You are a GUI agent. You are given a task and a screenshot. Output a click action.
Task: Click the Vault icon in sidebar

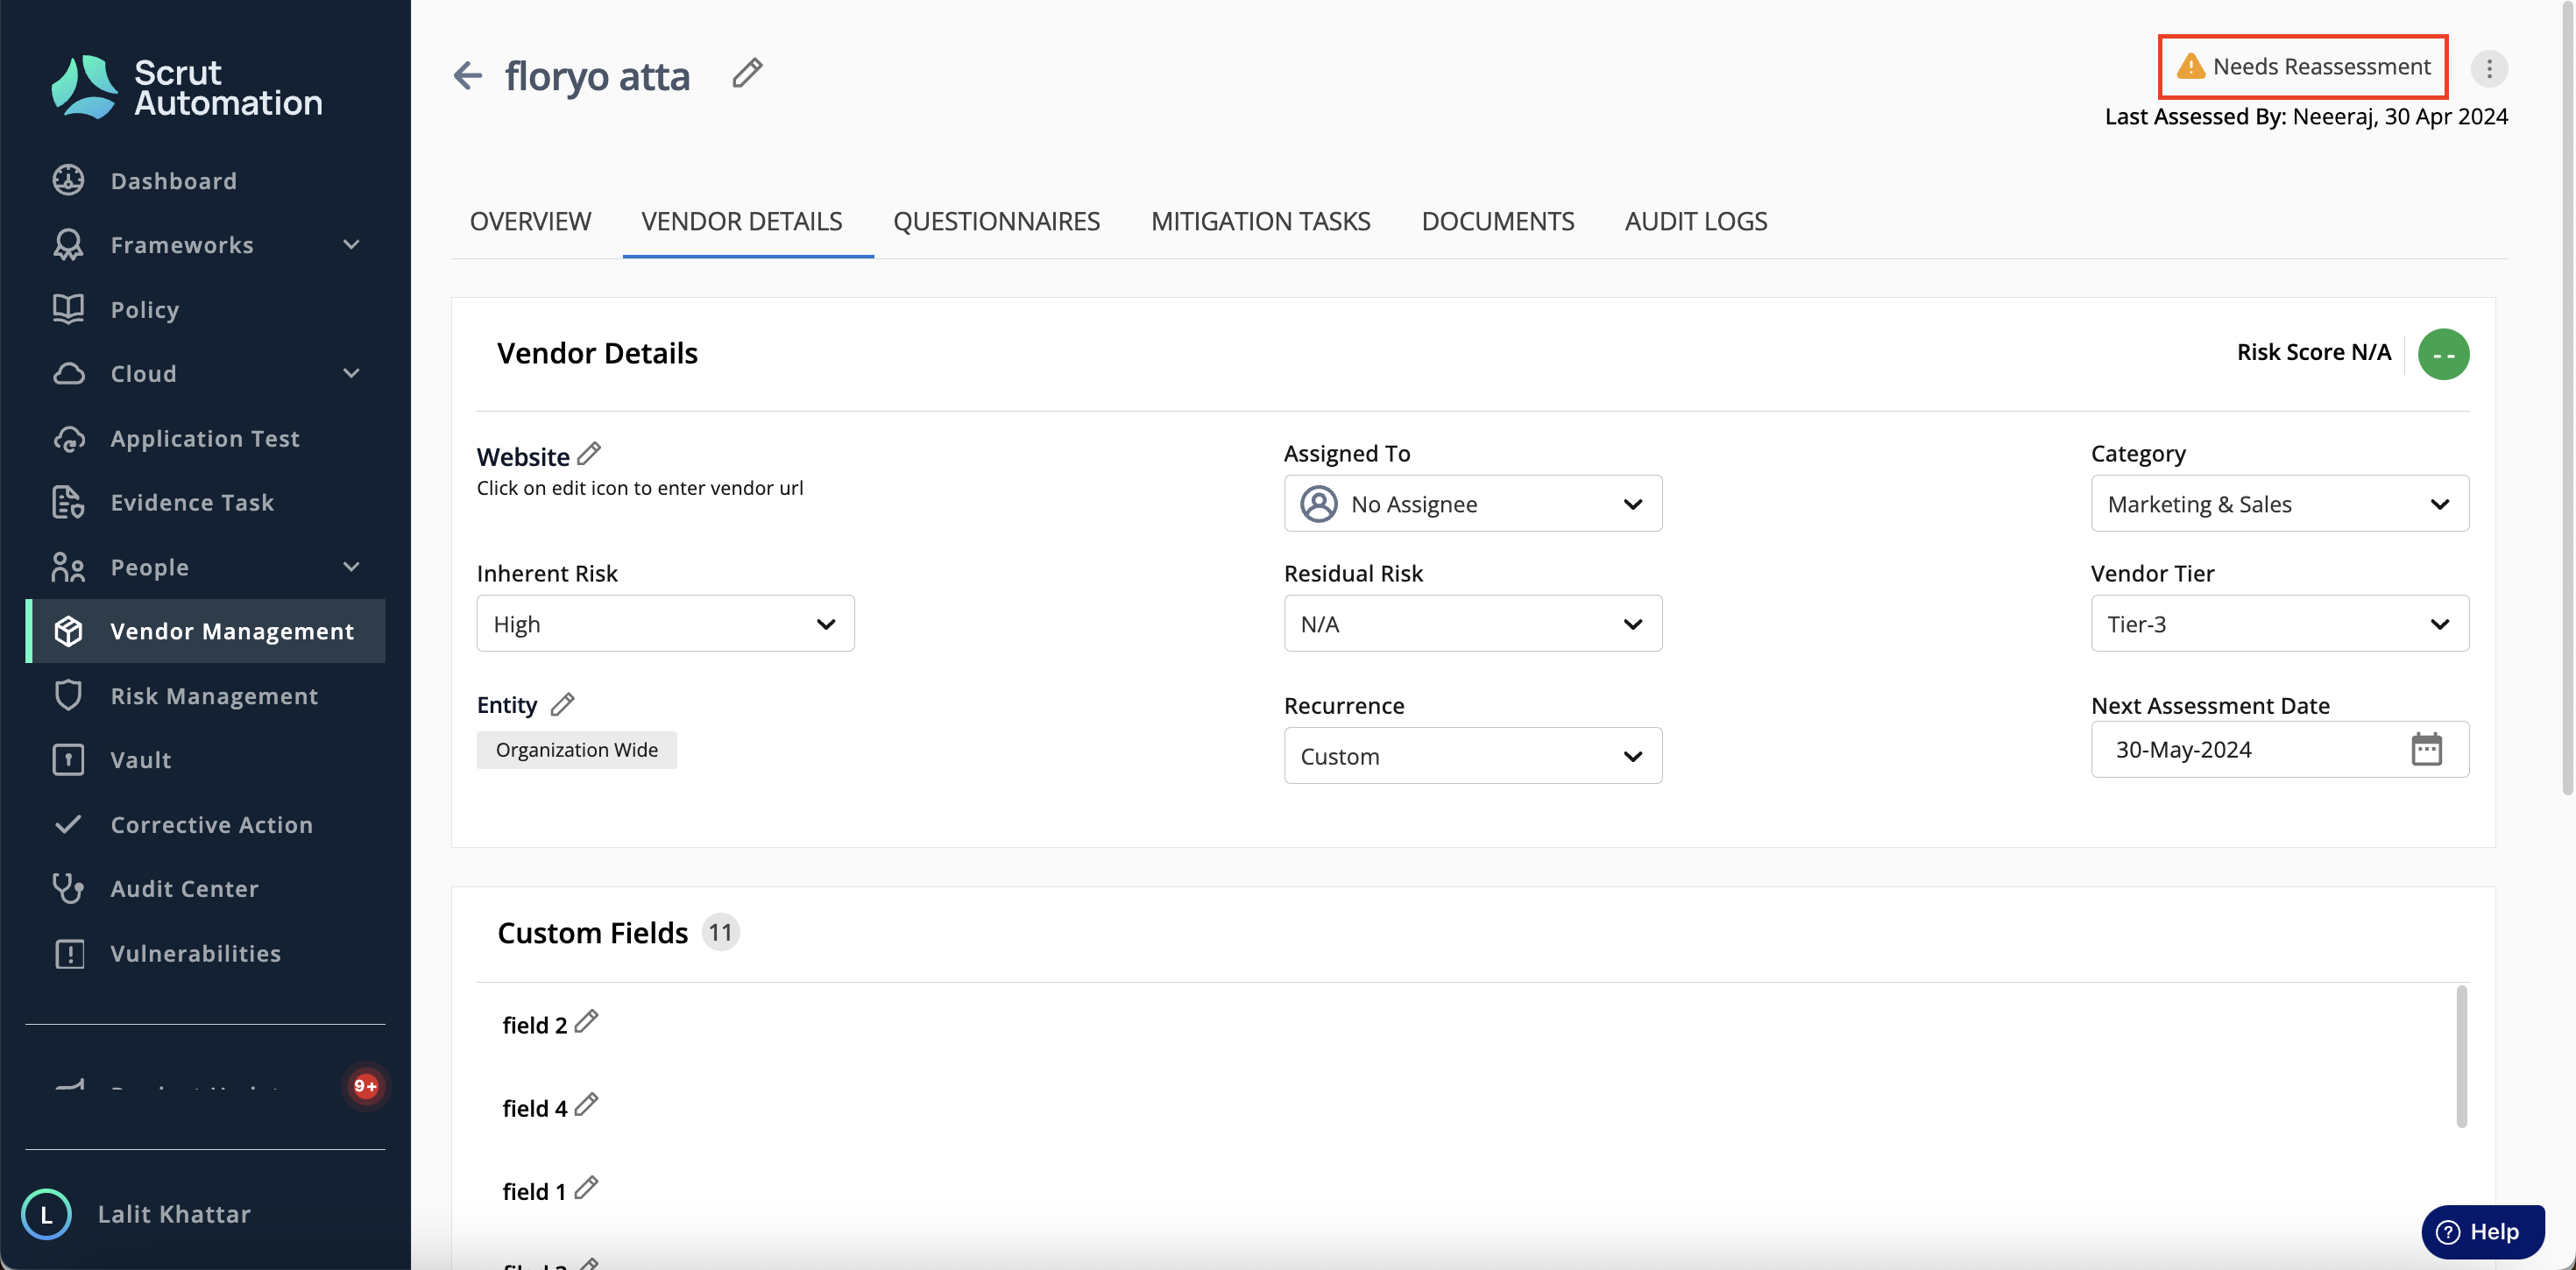68,760
